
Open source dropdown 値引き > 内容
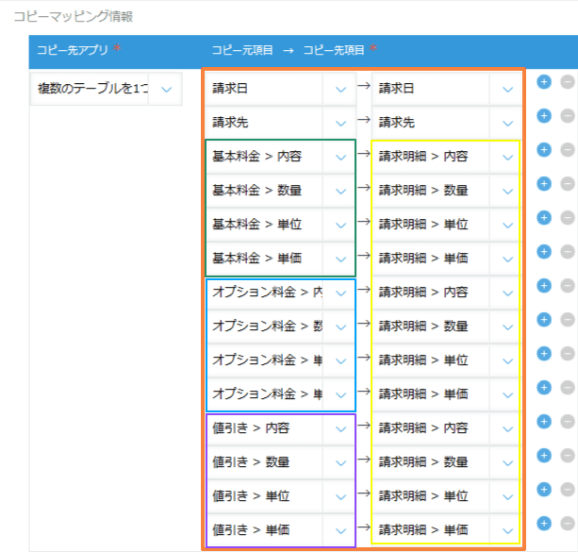281,428
